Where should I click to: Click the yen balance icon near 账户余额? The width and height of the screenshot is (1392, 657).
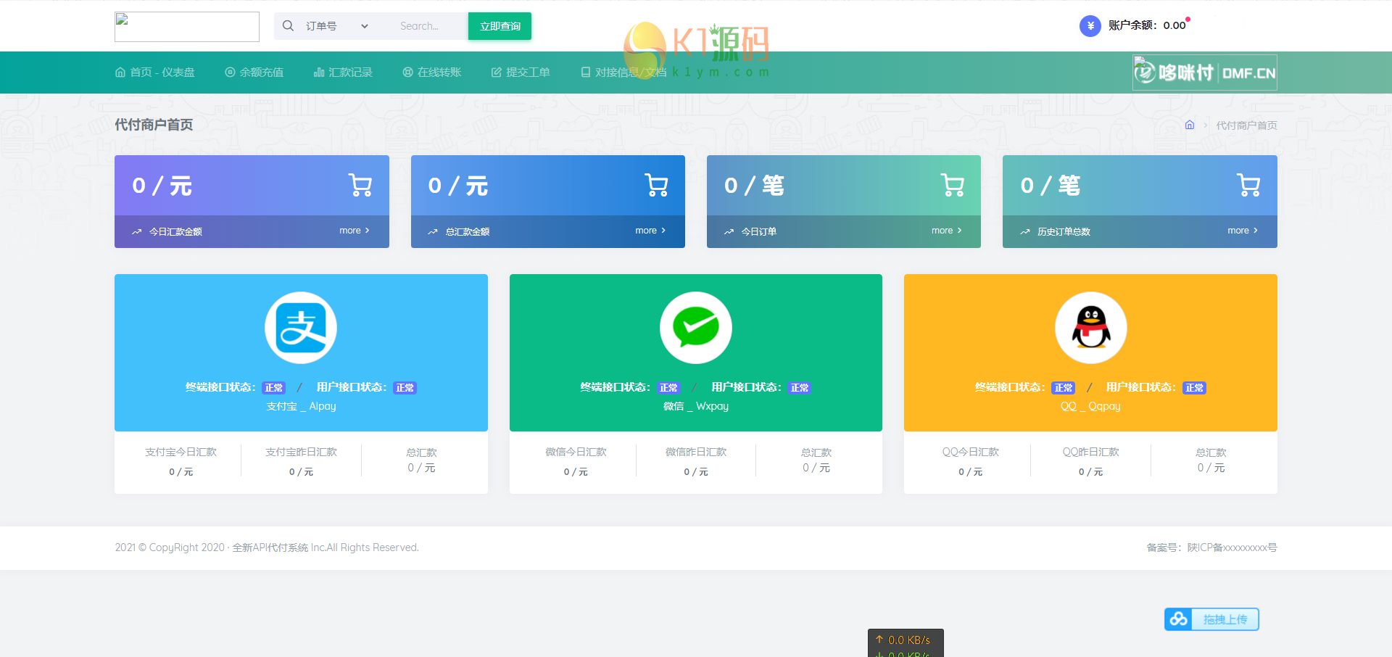click(1090, 25)
